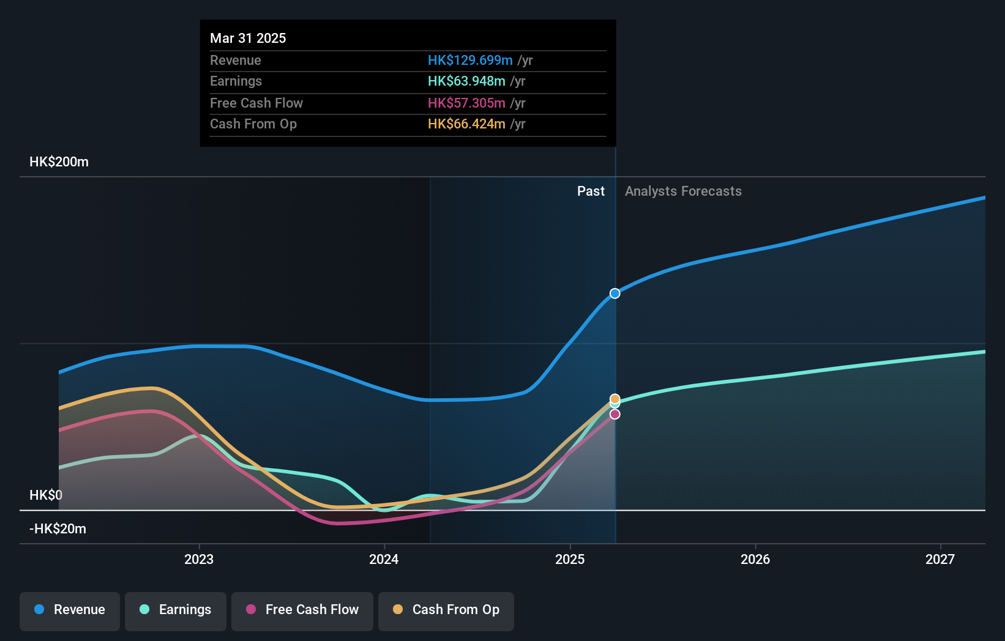
Task: Click the Mar 31 2025 tooltip header
Action: 248,38
